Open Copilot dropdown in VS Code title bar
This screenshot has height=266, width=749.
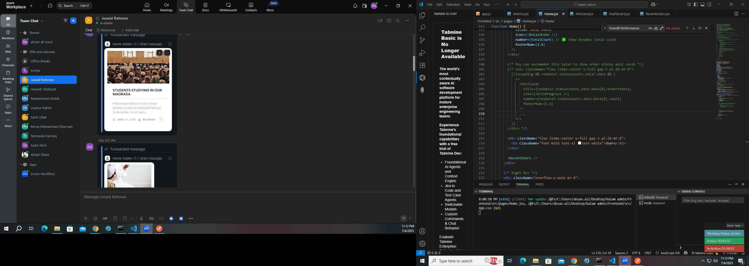(657, 5)
